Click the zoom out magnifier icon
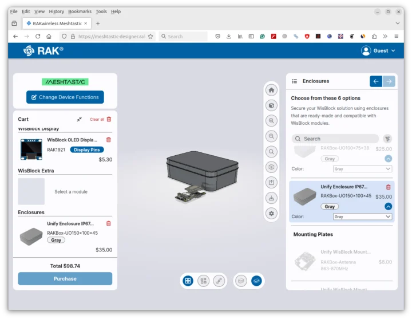 (271, 136)
